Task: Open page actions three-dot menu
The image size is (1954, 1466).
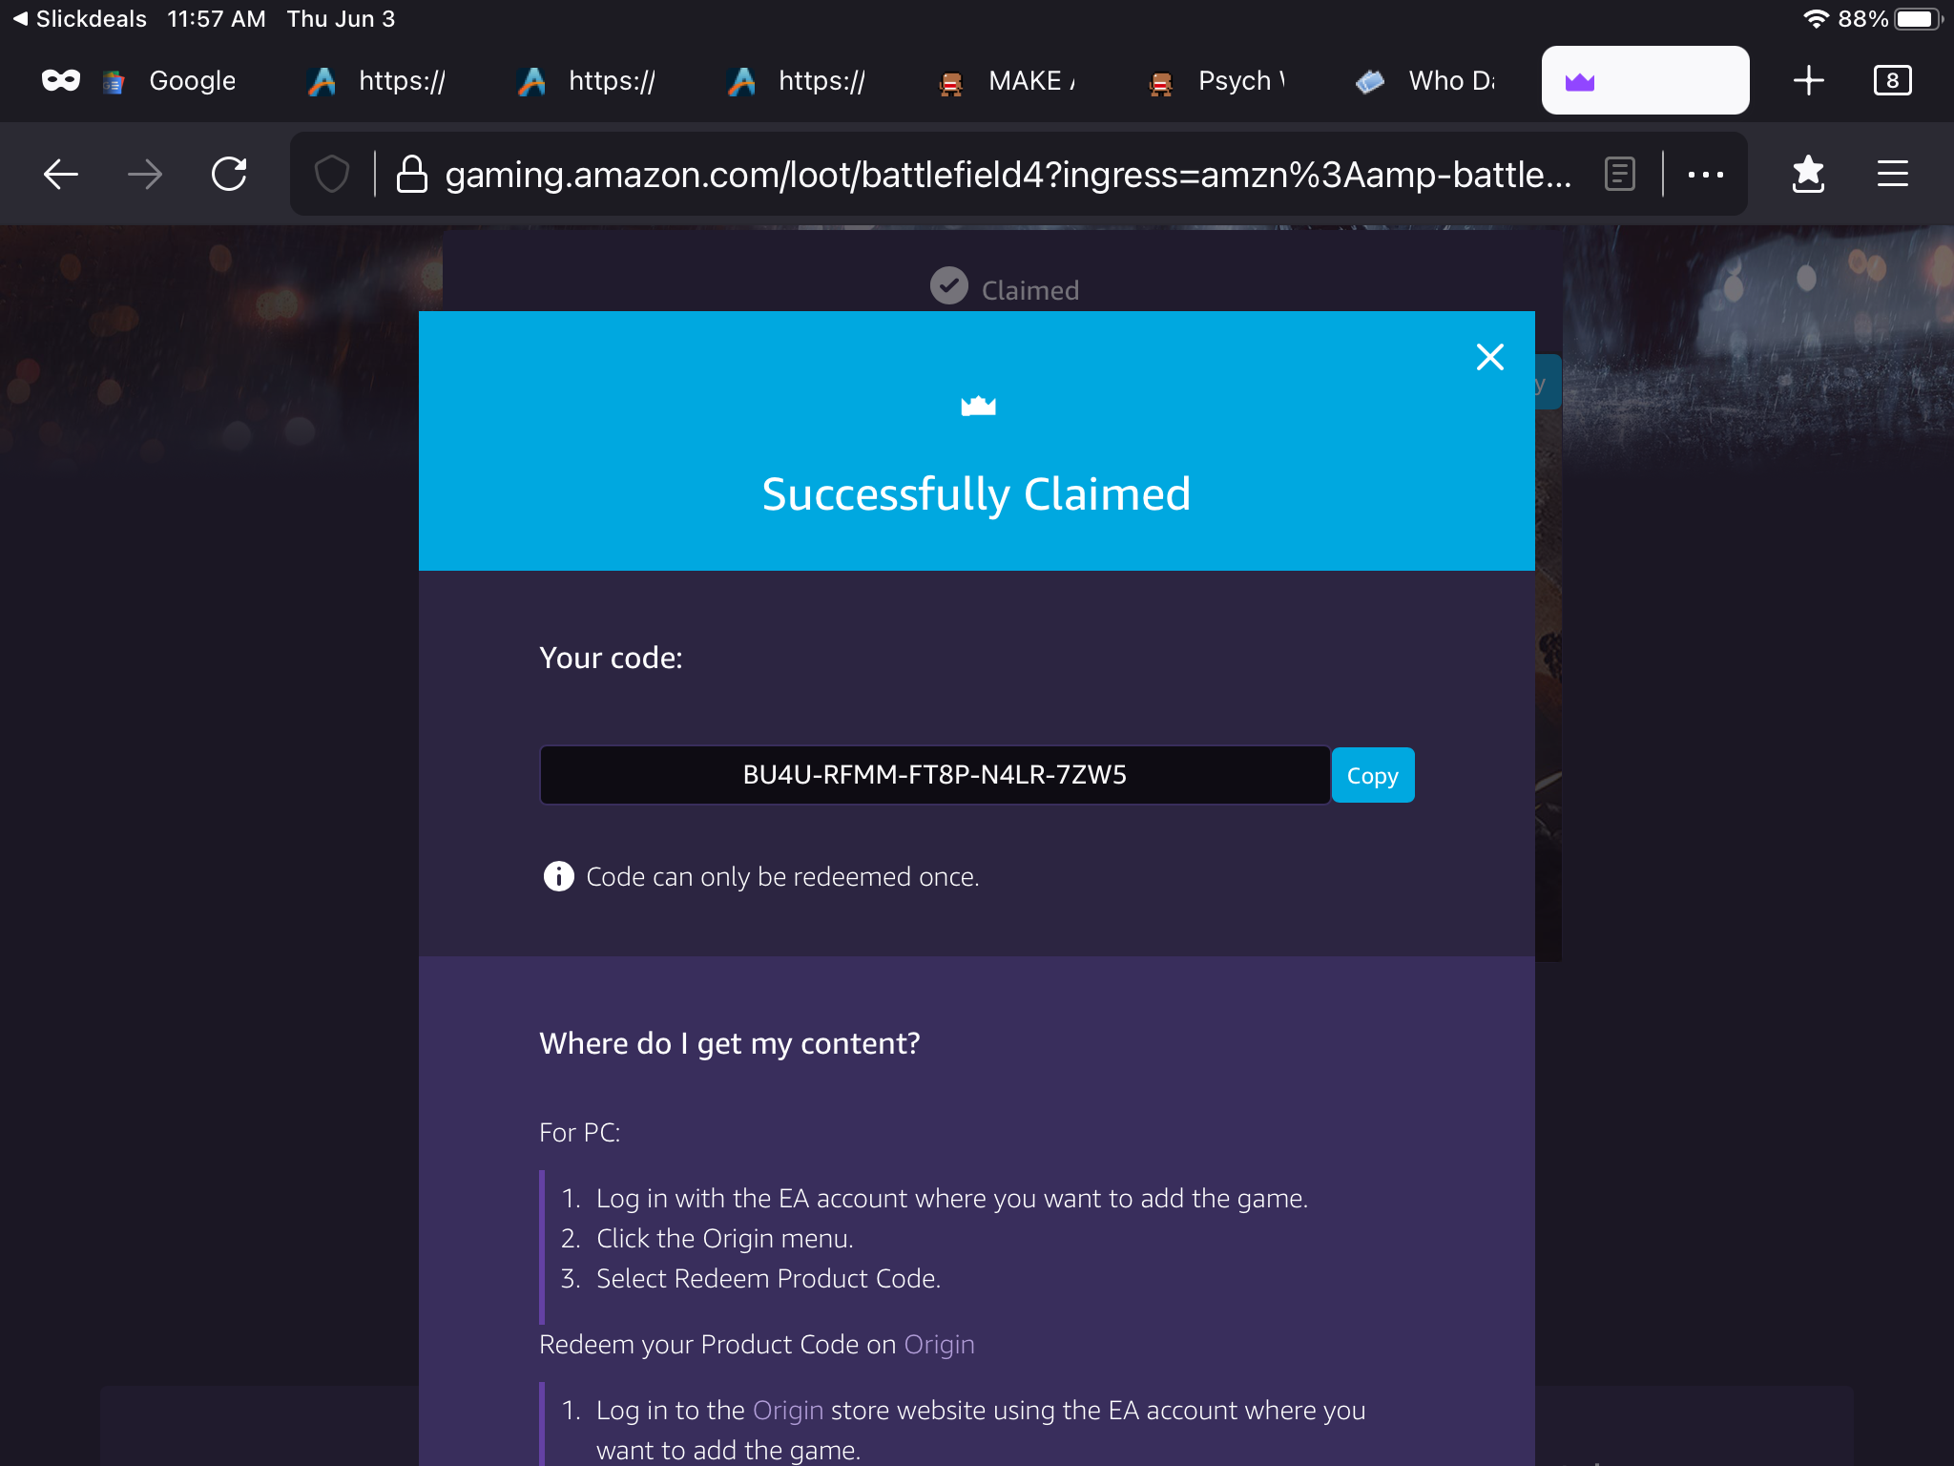Action: click(x=1705, y=174)
